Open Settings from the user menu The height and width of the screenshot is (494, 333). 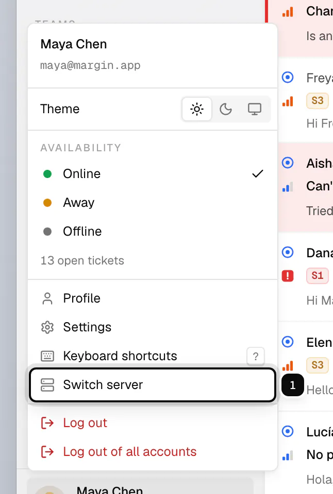[x=153, y=327]
